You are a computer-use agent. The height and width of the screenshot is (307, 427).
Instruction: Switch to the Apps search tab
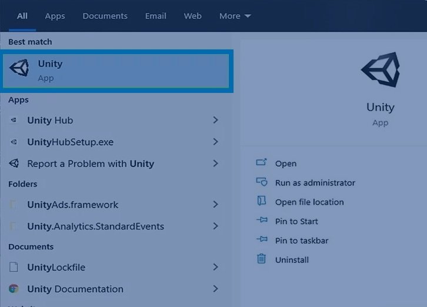click(55, 16)
